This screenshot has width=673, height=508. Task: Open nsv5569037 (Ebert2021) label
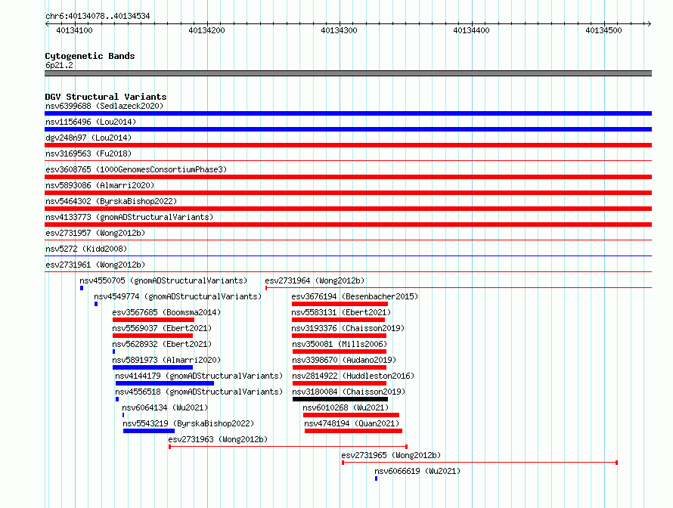[x=162, y=328]
